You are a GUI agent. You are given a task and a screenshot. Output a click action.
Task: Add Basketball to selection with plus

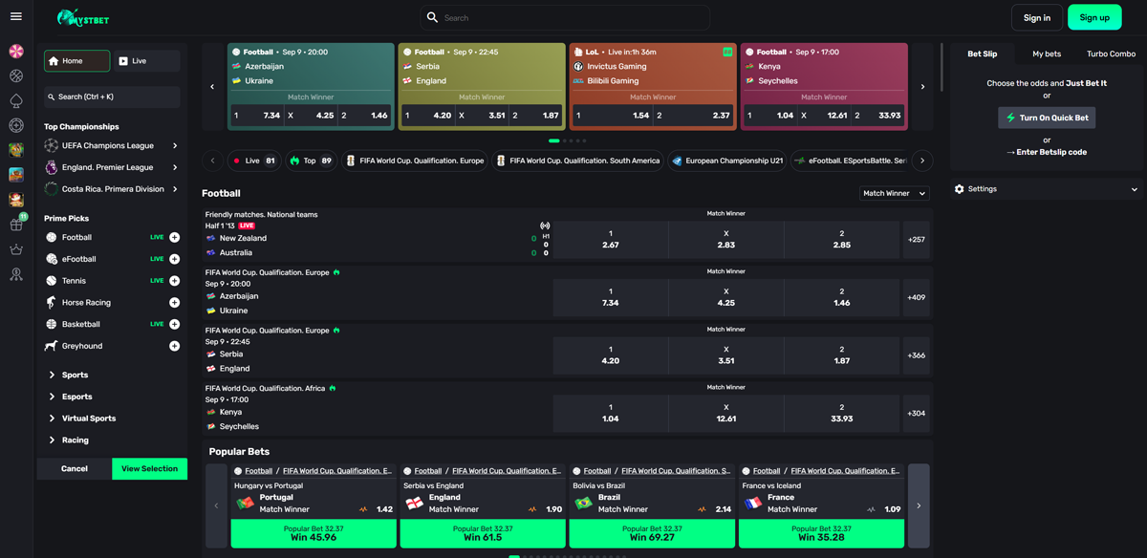[175, 324]
